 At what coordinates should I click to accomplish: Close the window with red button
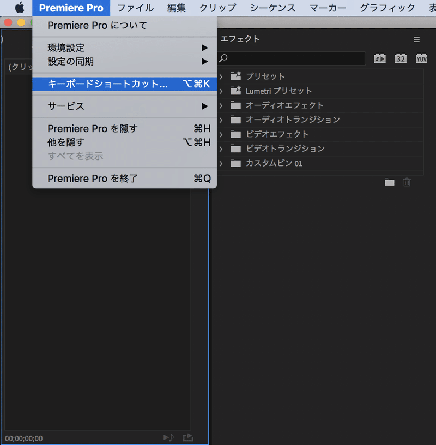pos(8,22)
